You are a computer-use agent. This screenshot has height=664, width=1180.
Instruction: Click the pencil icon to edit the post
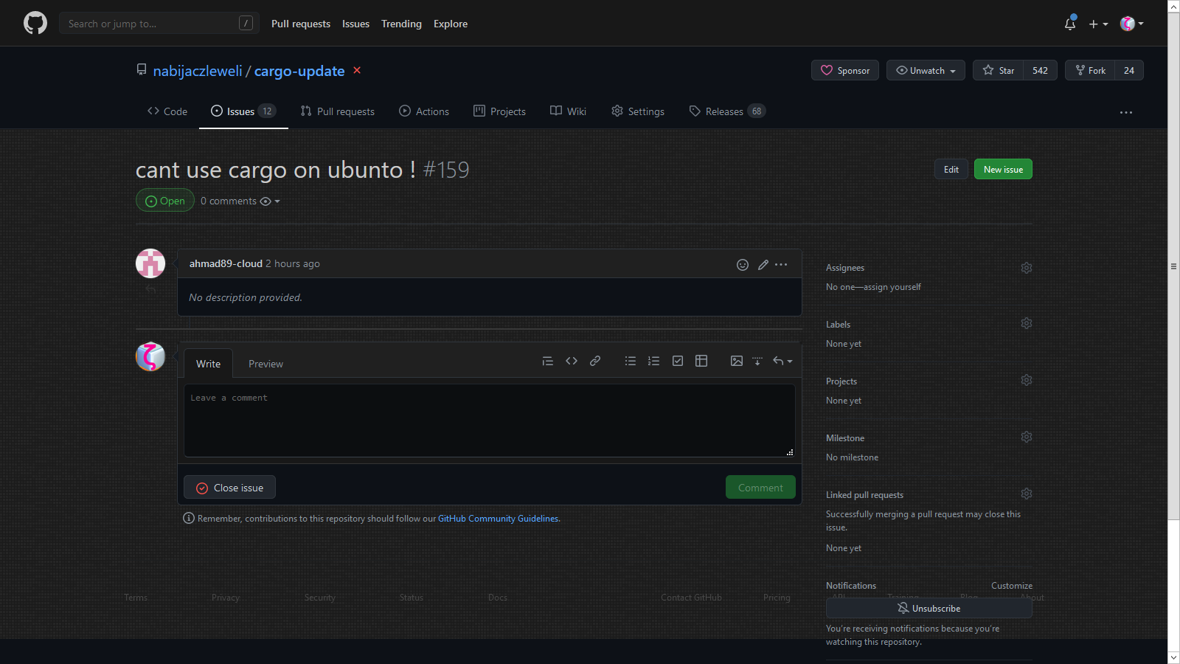point(763,265)
